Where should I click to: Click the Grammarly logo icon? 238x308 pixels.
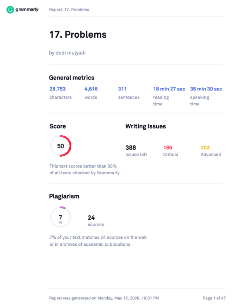pos(10,10)
